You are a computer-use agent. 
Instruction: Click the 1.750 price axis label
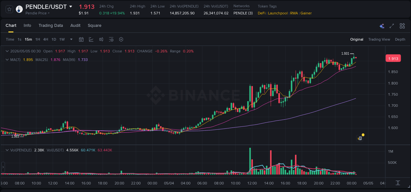coord(393,94)
